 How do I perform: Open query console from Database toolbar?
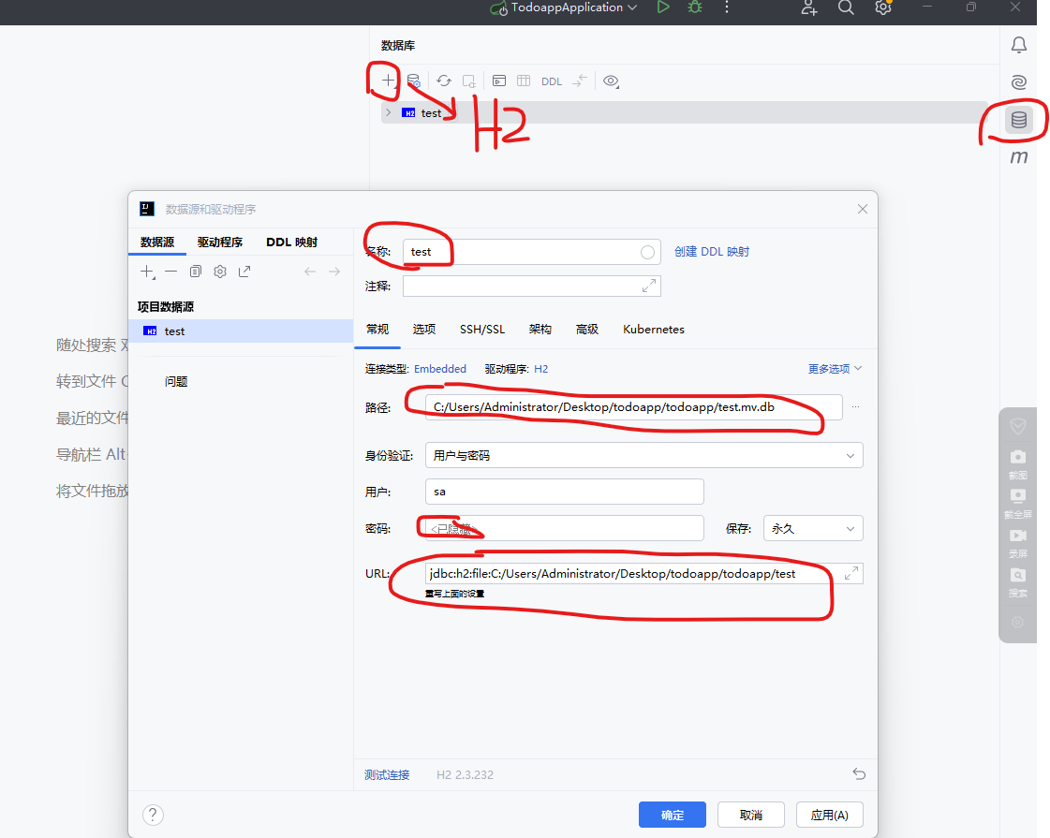pyautogui.click(x=499, y=81)
